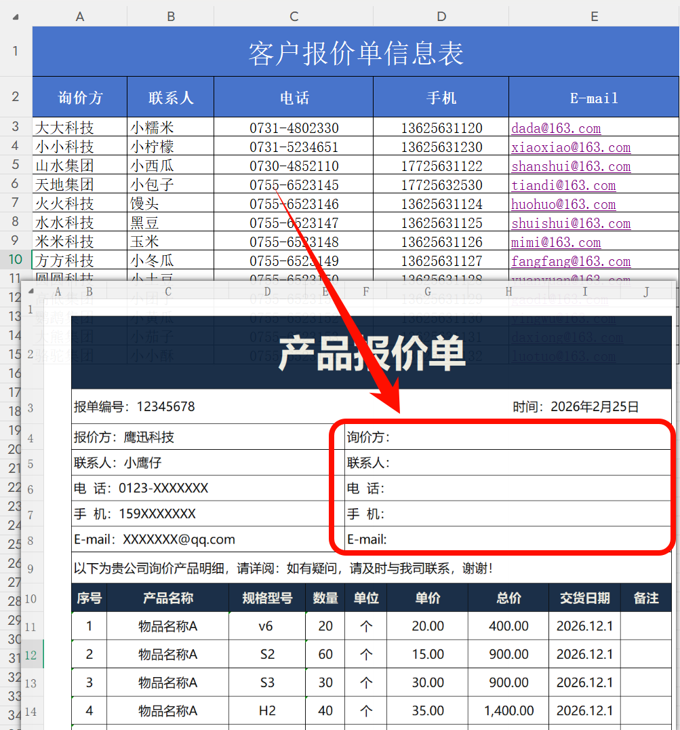Click the Select All triangle of the background worksheet
The image size is (680, 730).
pyautogui.click(x=15, y=16)
